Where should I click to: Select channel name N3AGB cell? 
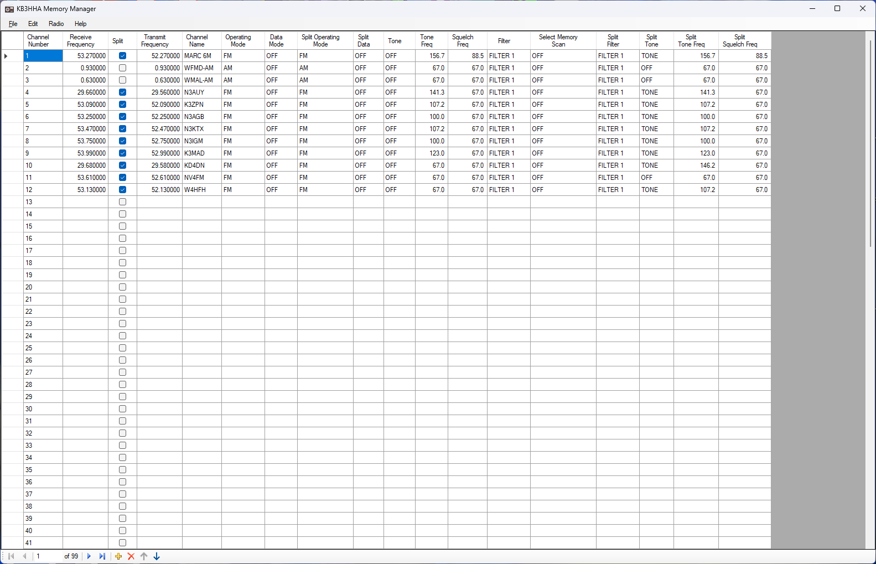(202, 117)
